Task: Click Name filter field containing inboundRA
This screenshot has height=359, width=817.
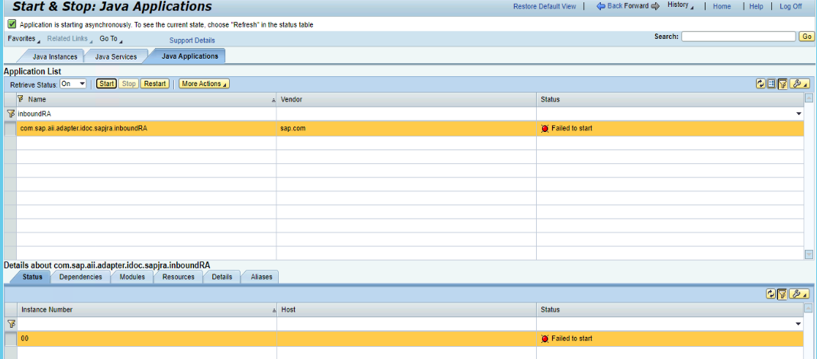Action: [x=146, y=114]
